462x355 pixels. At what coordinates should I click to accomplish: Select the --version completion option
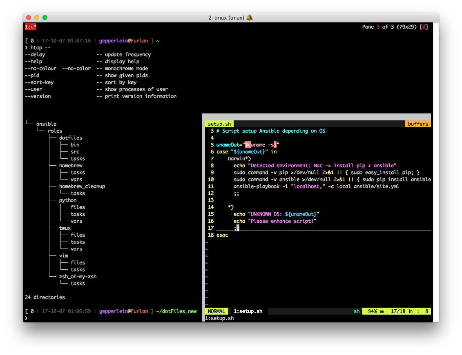click(x=38, y=96)
